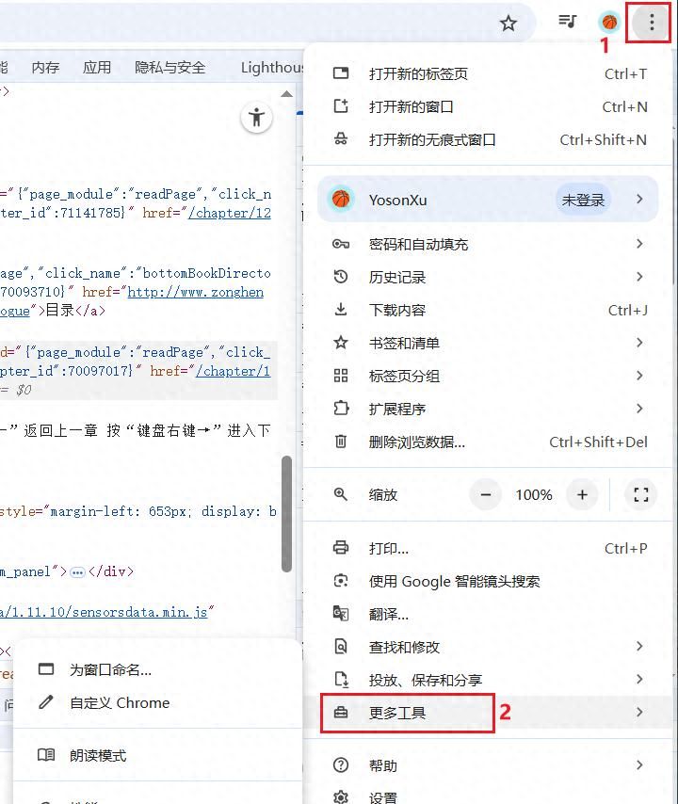The width and height of the screenshot is (678, 804).
Task: Click the book icon for 朗读模式
Action: (x=46, y=755)
